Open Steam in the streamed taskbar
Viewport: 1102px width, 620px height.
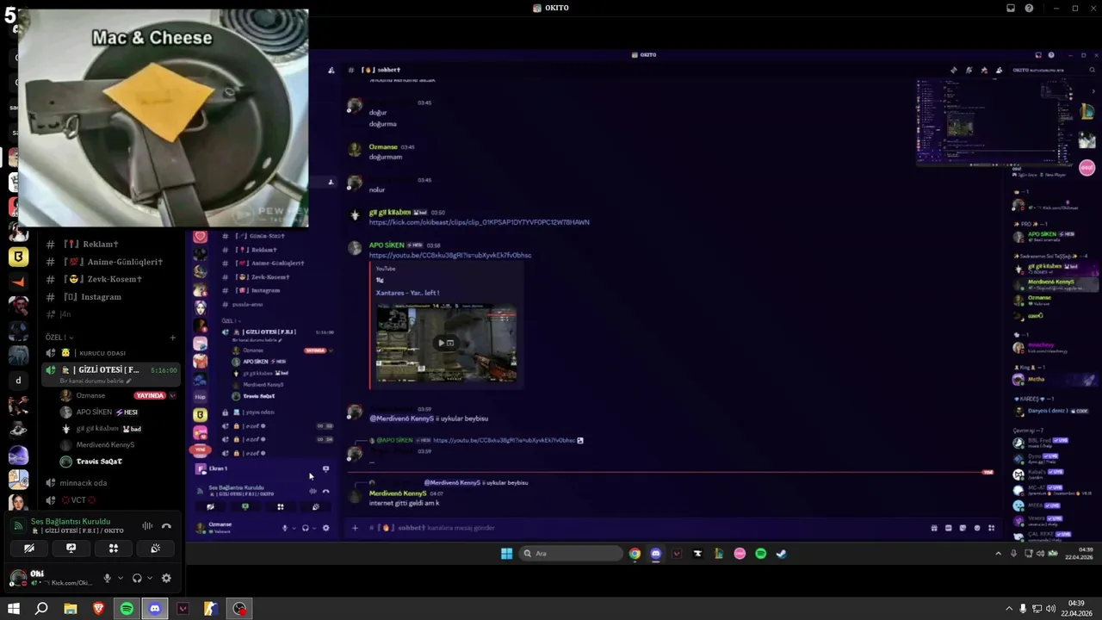coord(782,554)
